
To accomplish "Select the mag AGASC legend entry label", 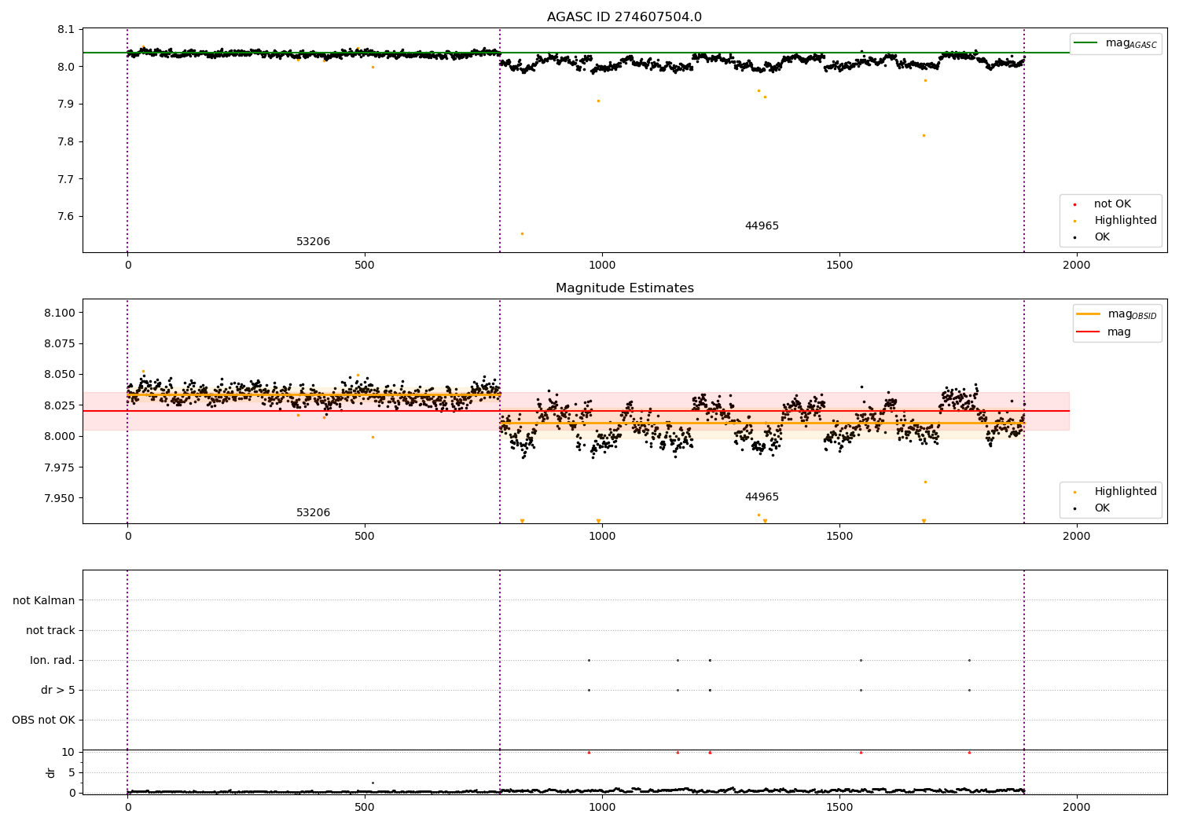I will tap(1131, 43).
